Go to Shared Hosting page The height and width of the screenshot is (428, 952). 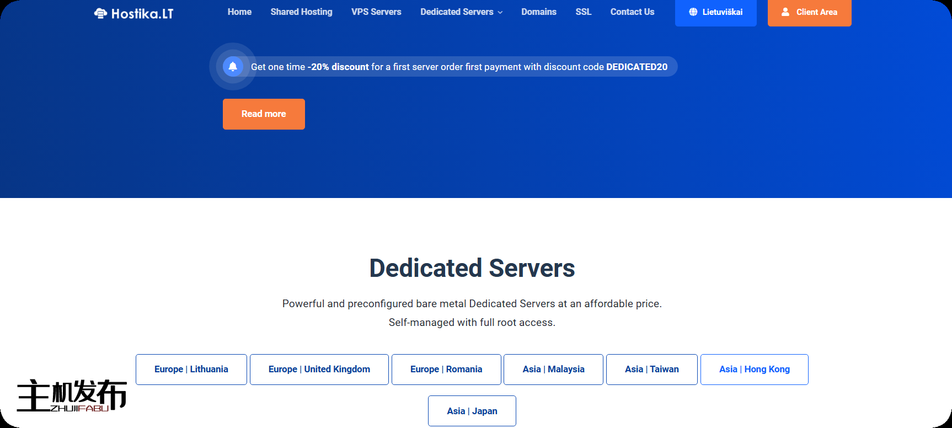[x=301, y=12]
